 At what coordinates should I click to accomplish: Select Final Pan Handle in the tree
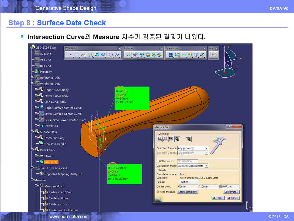pos(55,144)
